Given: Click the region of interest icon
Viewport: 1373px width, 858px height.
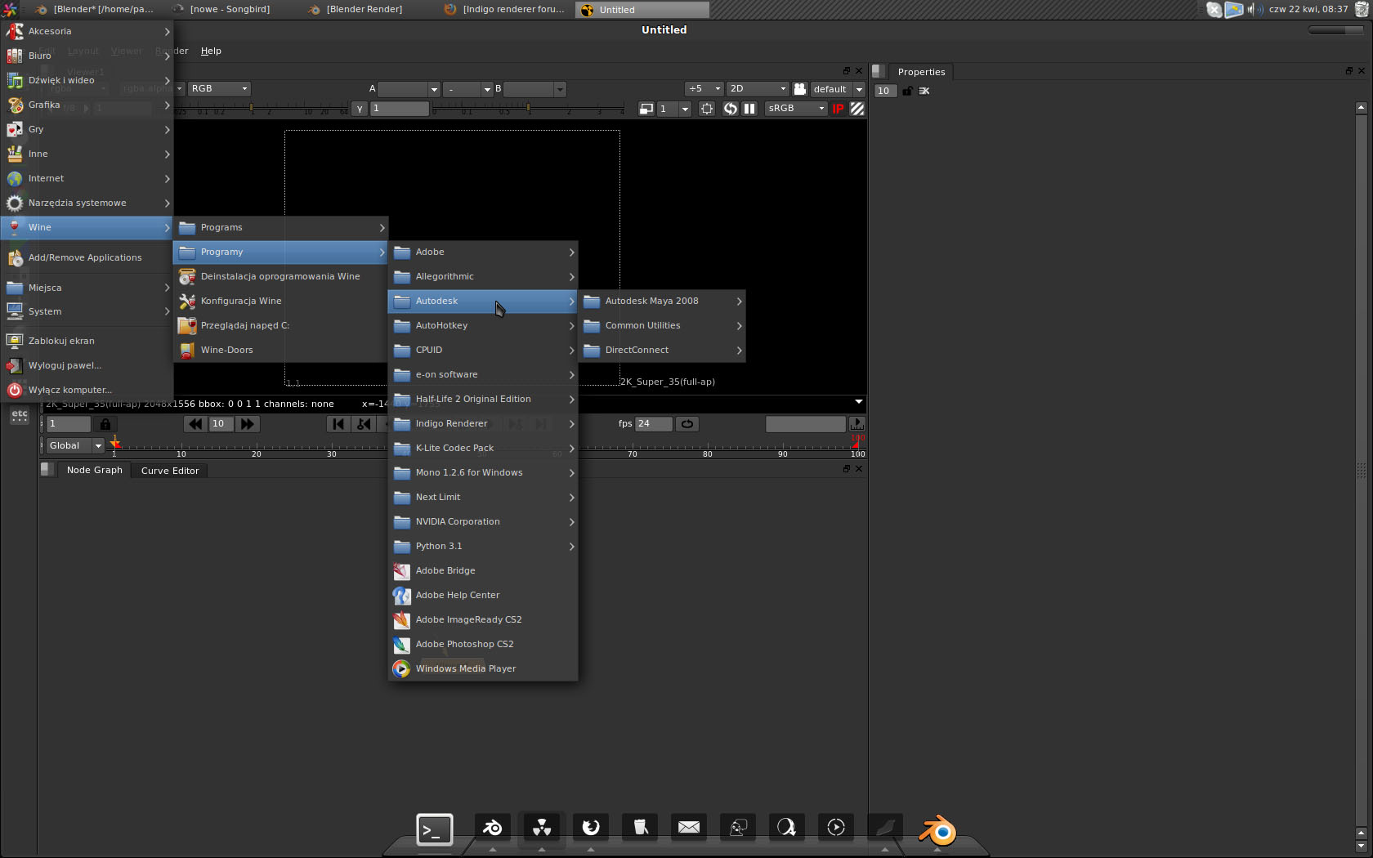Looking at the screenshot, I should [707, 109].
